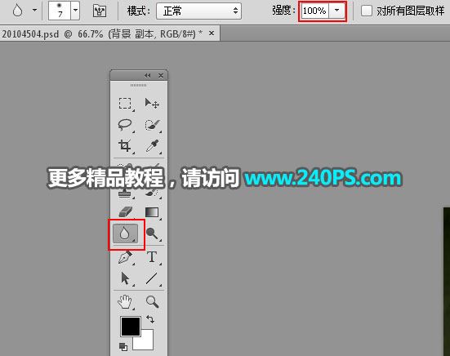This screenshot has width=450, height=356.
Task: Open the background white color picker
Action: (x=146, y=343)
